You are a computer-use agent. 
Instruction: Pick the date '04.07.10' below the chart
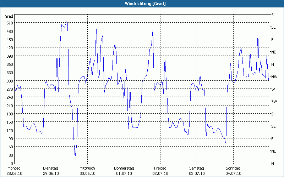233,173
